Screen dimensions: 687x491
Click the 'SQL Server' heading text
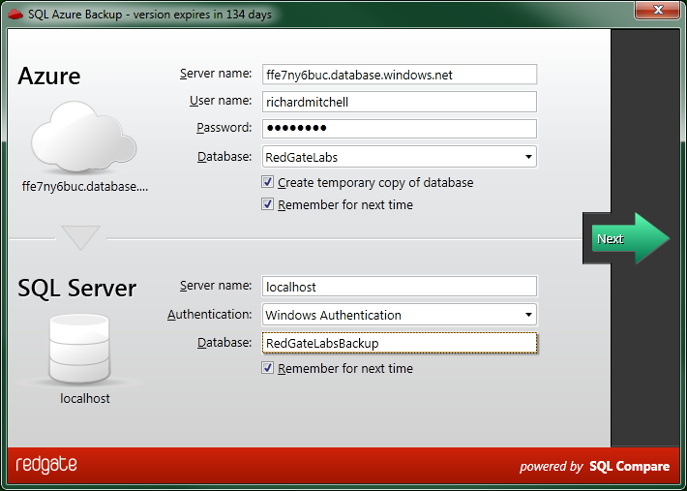point(76,288)
